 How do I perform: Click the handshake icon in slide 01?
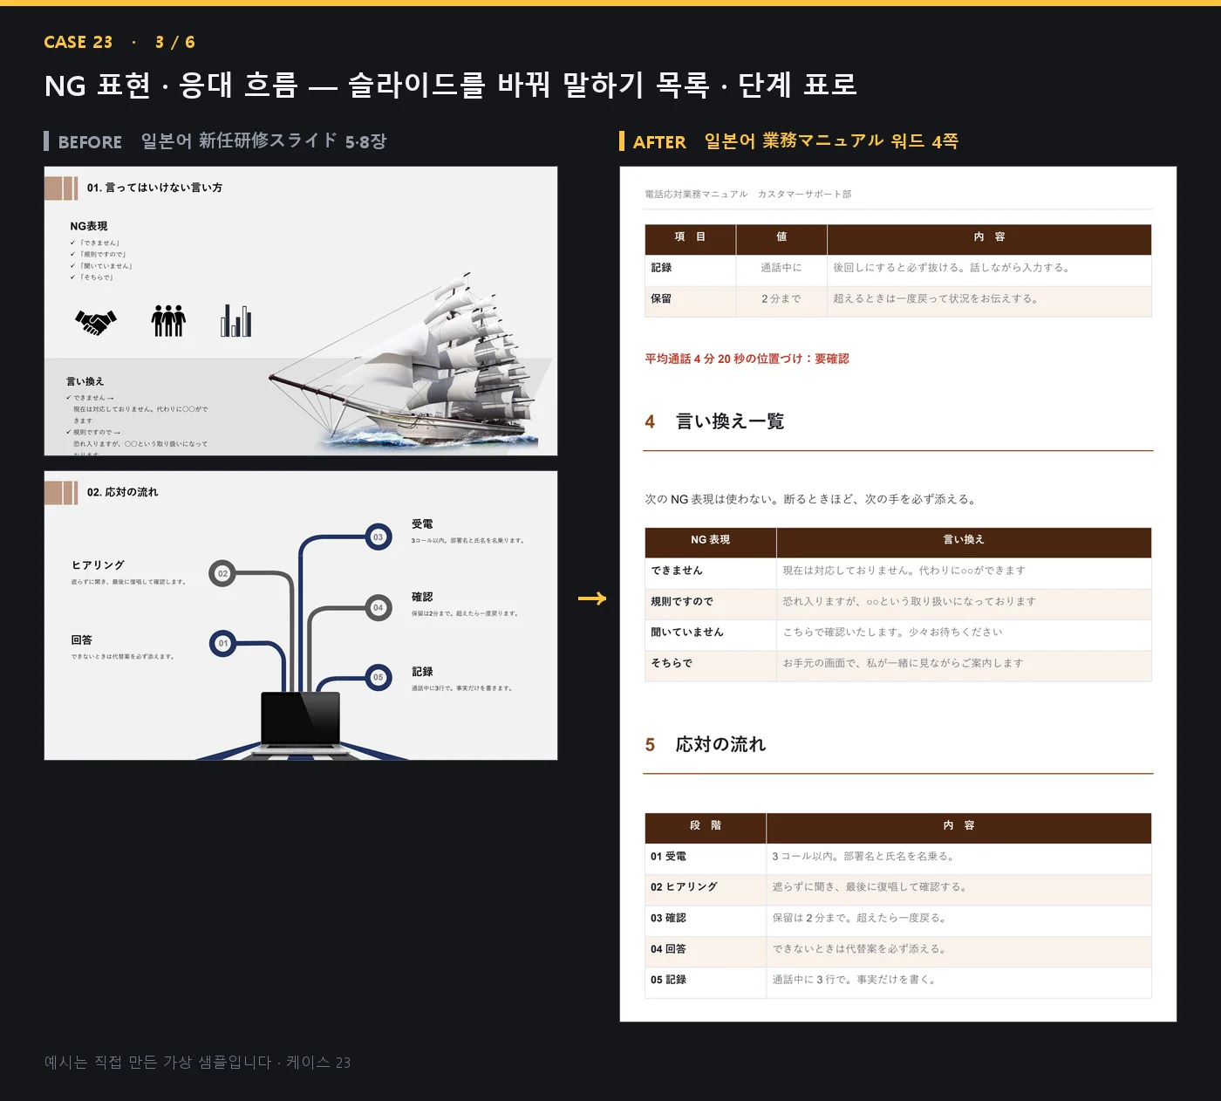click(x=96, y=322)
